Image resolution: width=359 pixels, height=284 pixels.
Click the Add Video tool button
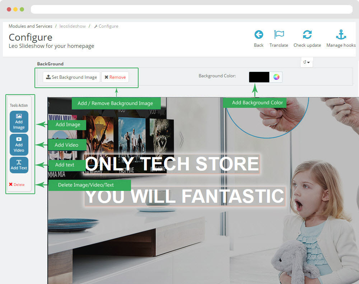[19, 145]
